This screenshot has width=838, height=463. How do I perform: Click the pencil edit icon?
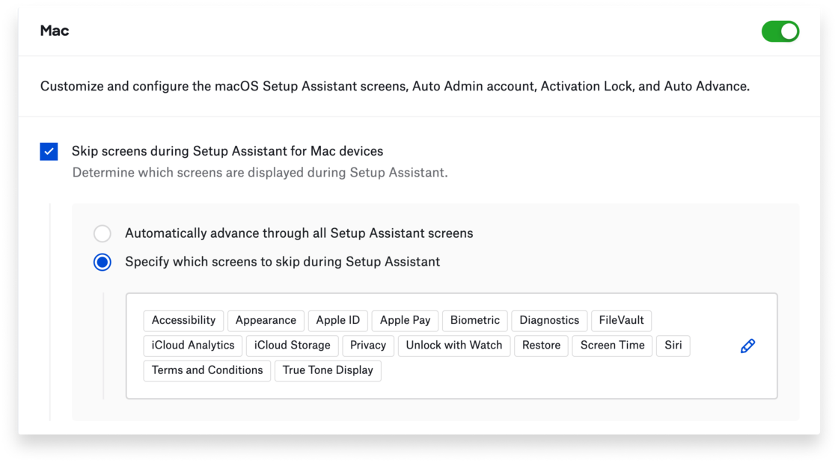click(747, 346)
